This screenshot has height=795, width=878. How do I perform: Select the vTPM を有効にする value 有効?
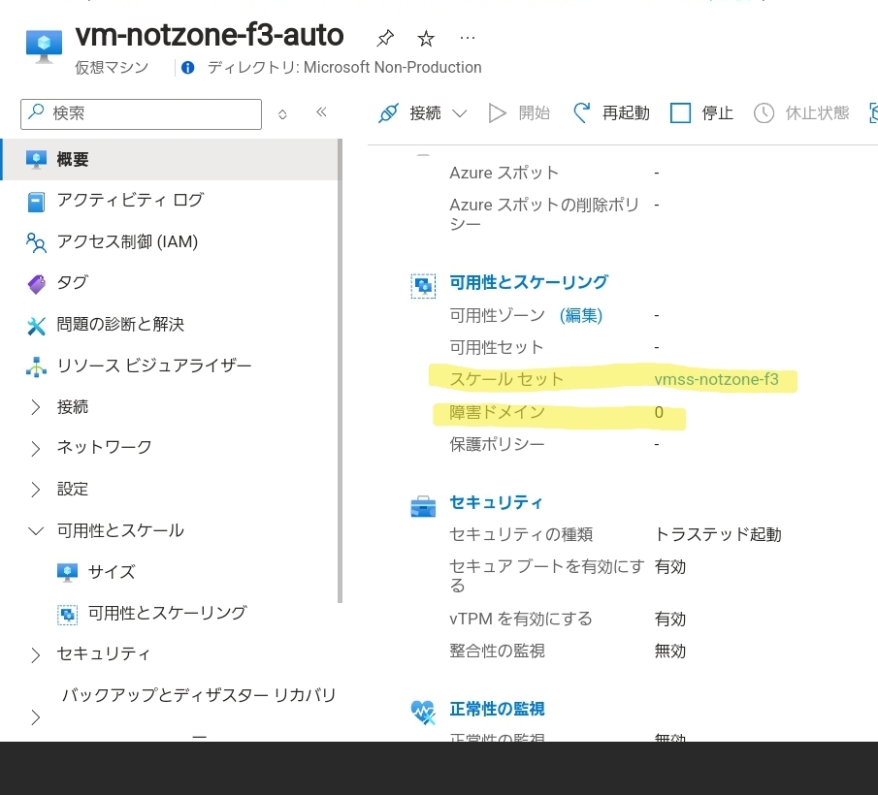click(669, 620)
